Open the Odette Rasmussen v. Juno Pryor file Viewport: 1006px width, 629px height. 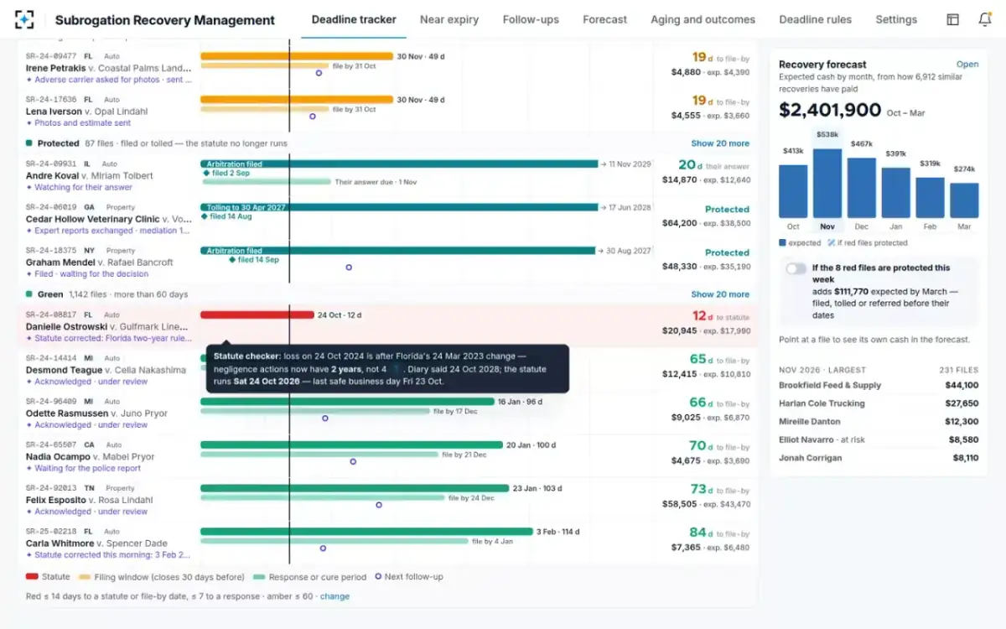tap(96, 413)
